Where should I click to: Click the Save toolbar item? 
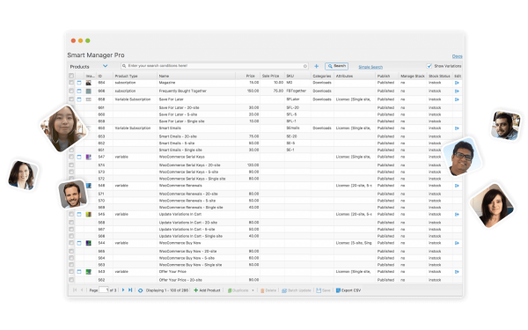pyautogui.click(x=323, y=290)
